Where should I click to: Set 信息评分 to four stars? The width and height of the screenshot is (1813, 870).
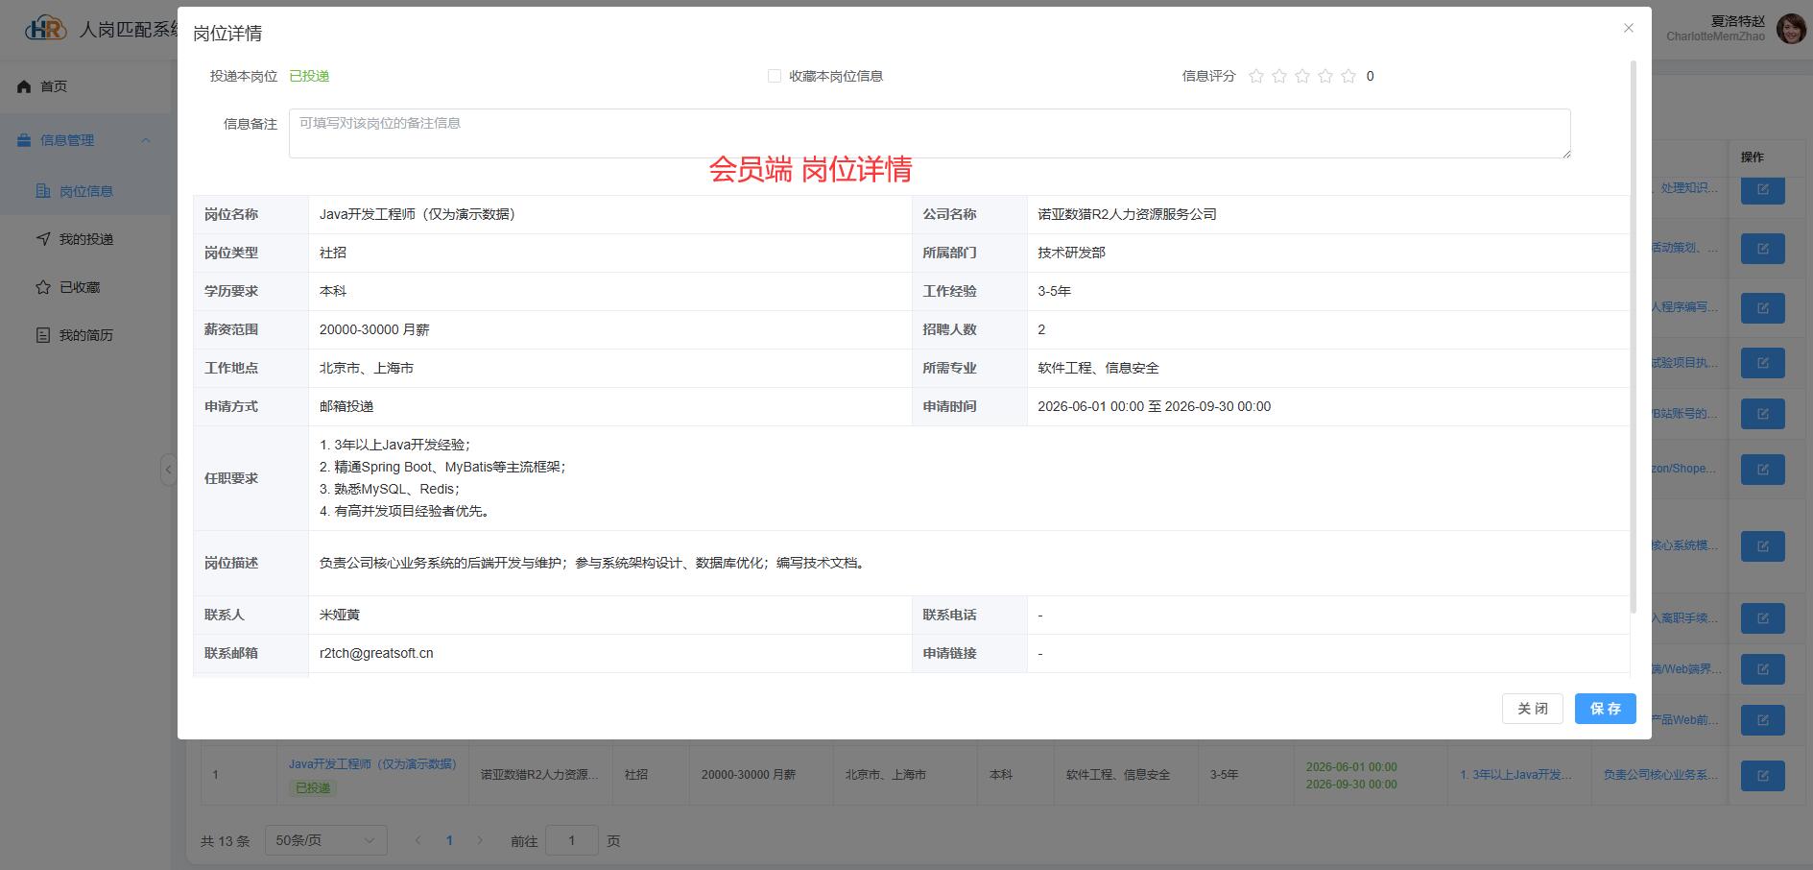(x=1325, y=76)
